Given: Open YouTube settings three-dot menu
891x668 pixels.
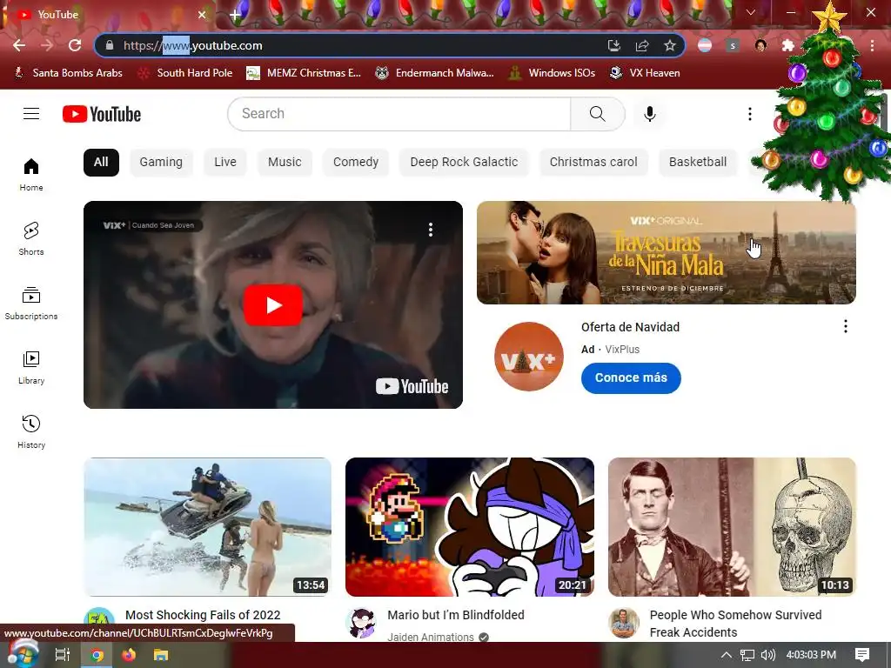Looking at the screenshot, I should point(749,114).
